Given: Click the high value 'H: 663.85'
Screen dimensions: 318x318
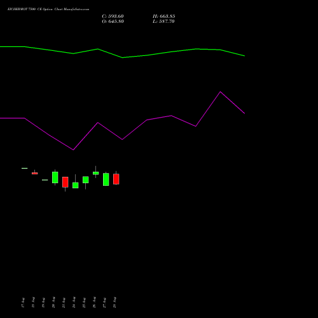Looking at the screenshot, I should point(164,17).
